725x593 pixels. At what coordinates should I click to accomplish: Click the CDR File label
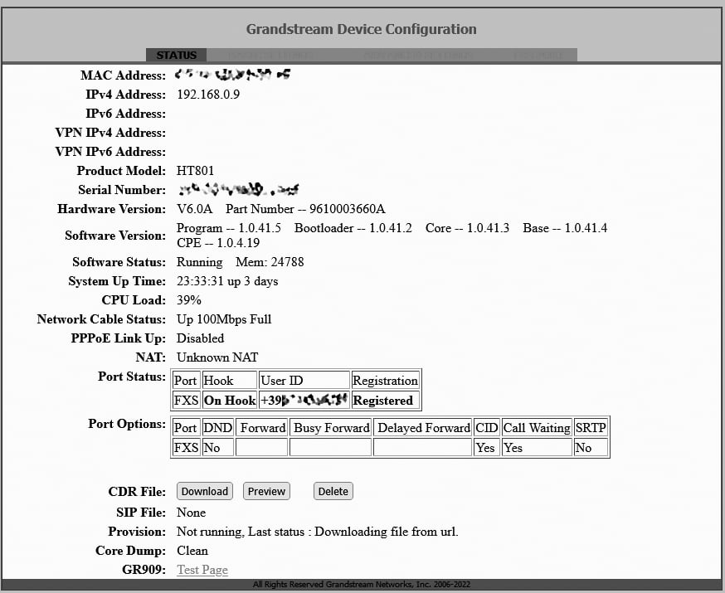point(137,491)
